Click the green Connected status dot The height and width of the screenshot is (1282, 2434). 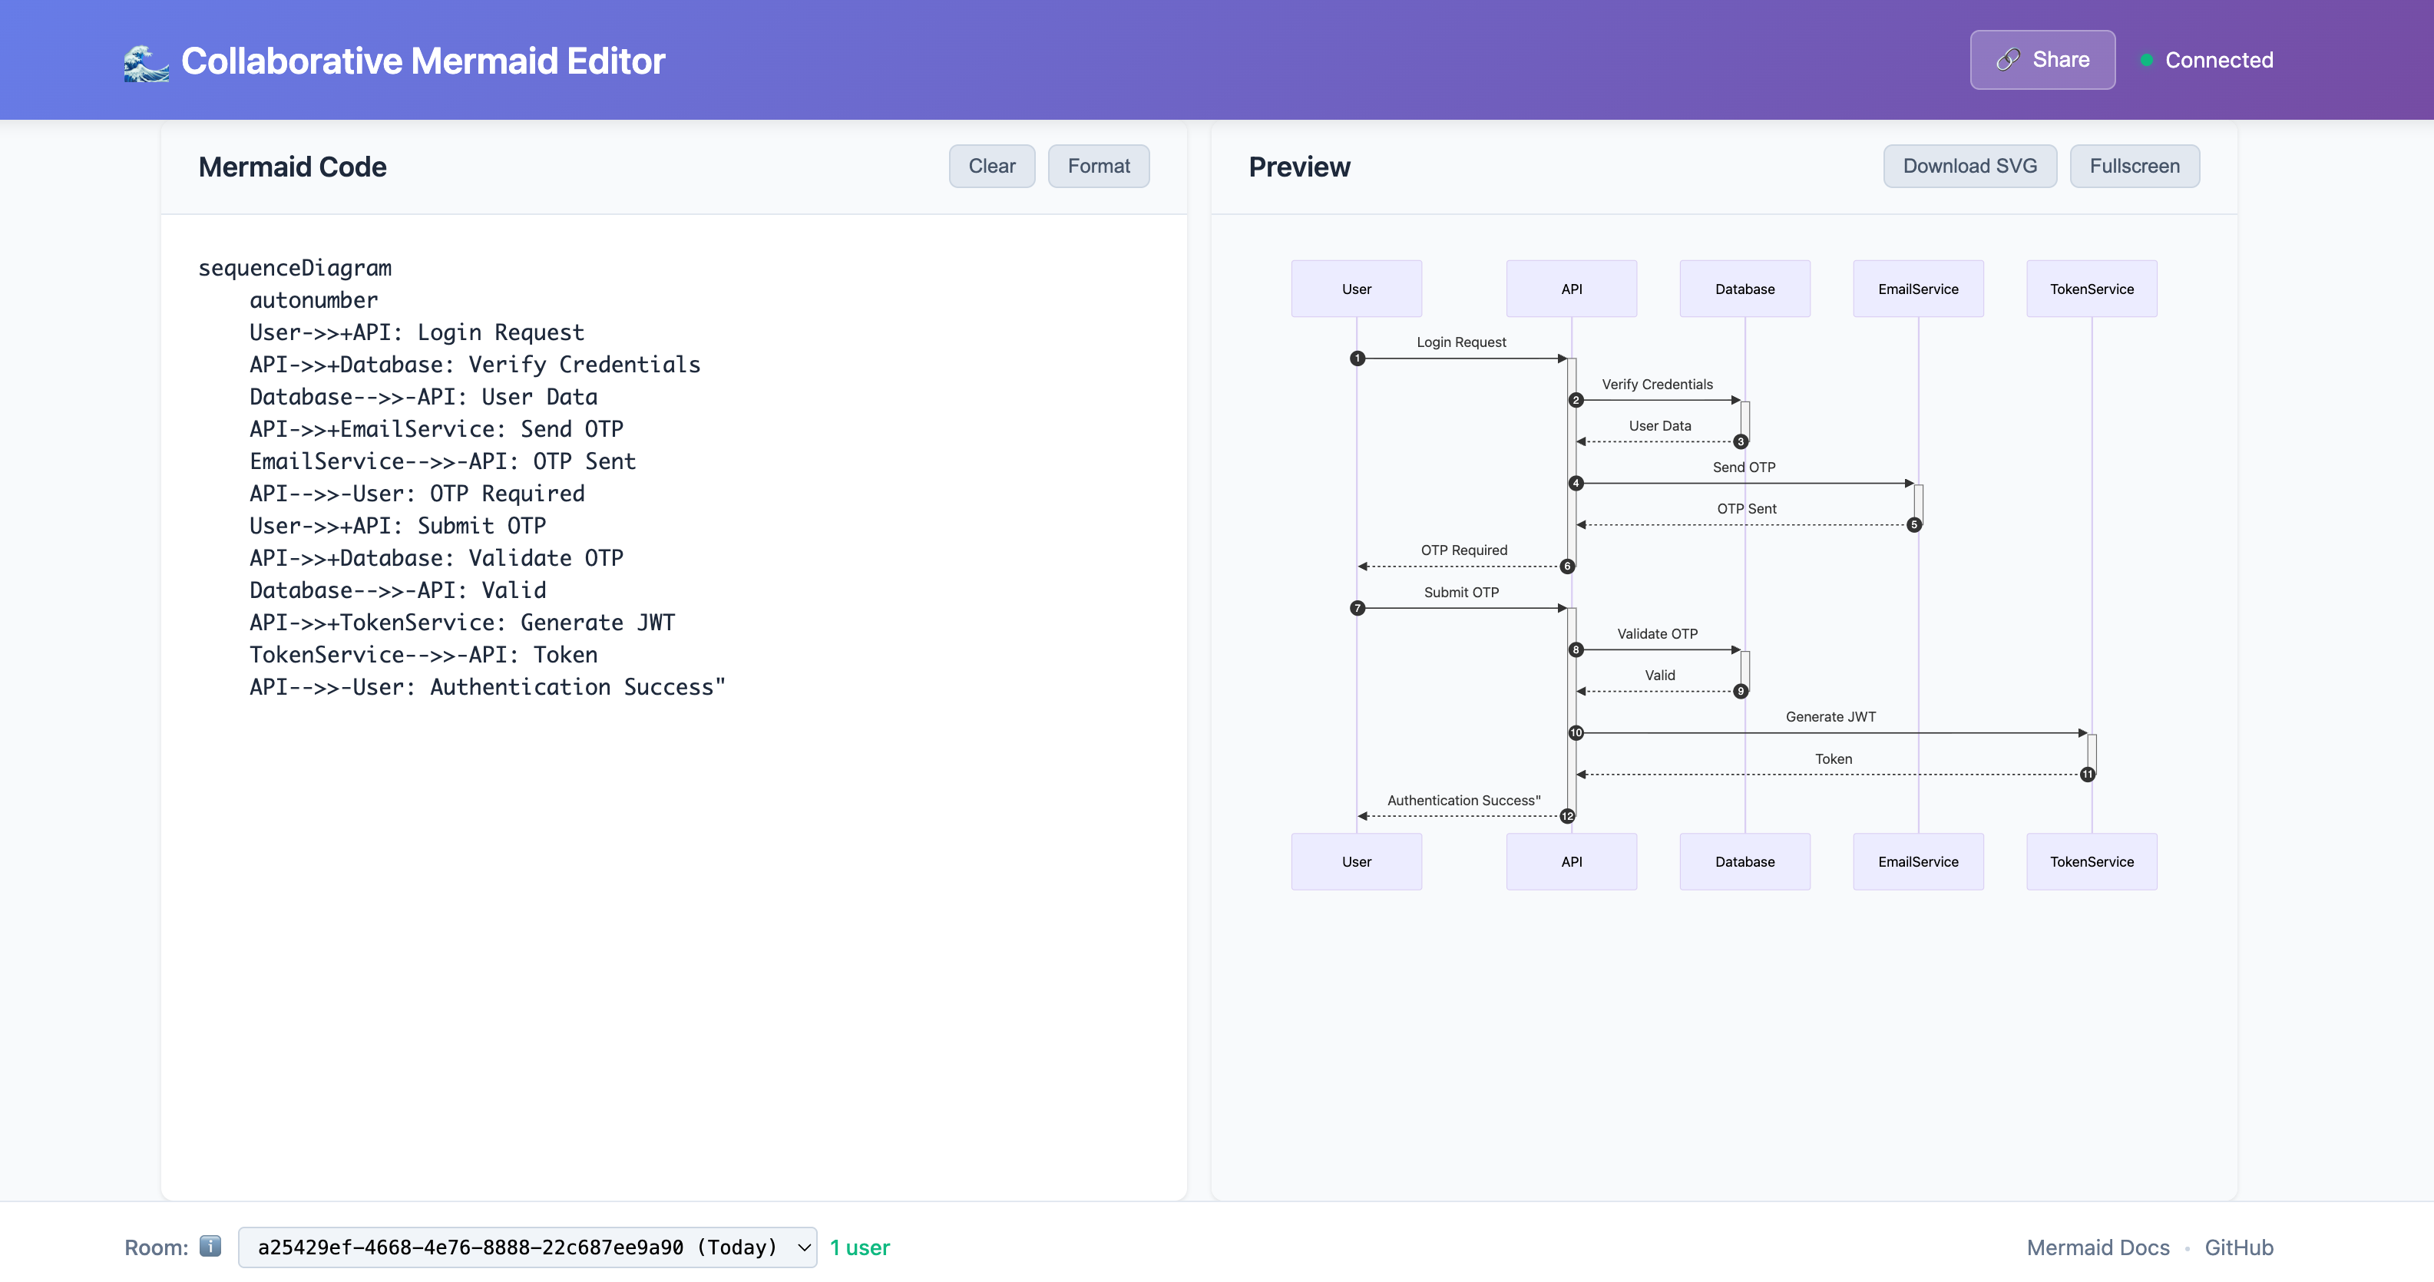click(2146, 61)
